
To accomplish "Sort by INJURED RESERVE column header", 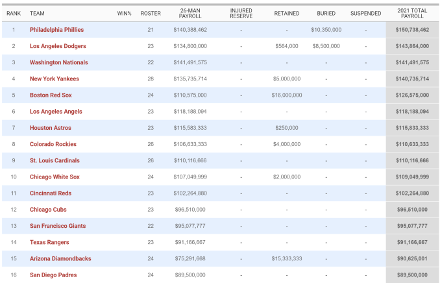I will click(x=241, y=14).
